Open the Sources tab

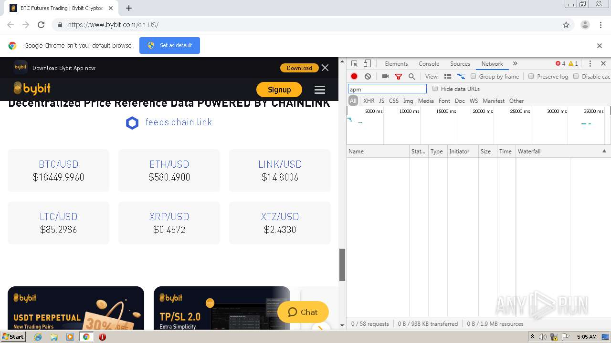[x=460, y=64]
